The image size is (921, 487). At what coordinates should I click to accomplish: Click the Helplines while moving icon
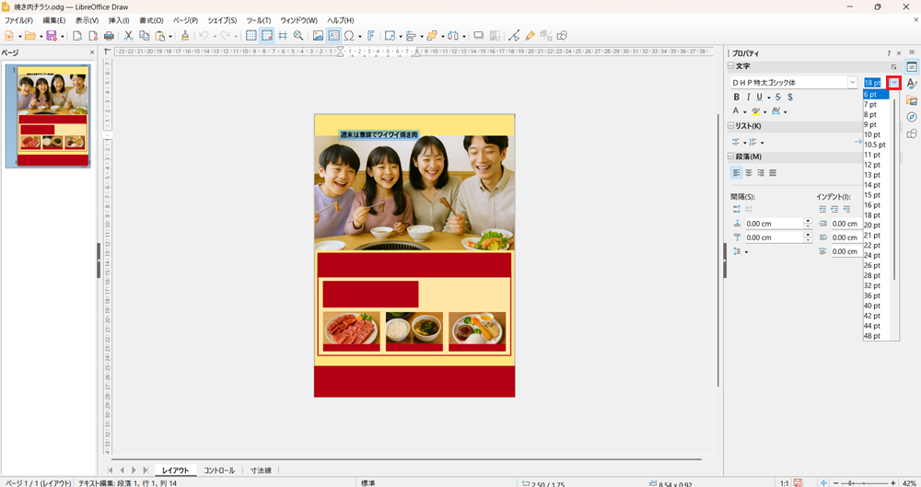283,36
